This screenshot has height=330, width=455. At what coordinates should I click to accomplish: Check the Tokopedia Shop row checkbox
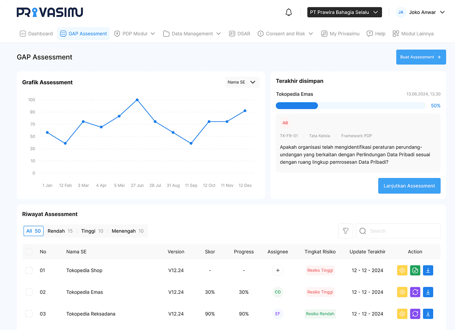click(29, 270)
